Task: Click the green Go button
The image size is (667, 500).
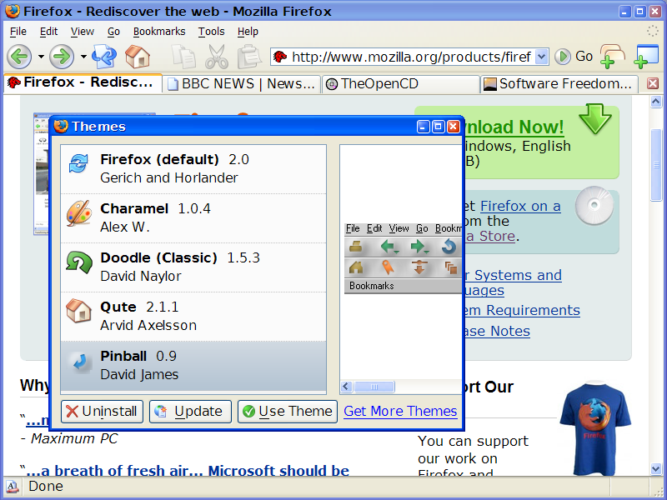Action: click(574, 57)
